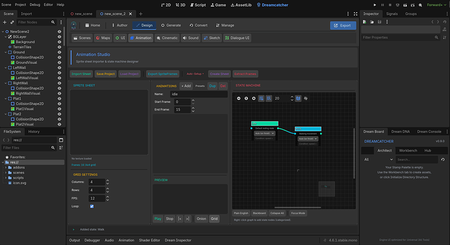Viewport: 450px width, 245px height.
Task: Save the resource in Inspector
Action: 380,21
